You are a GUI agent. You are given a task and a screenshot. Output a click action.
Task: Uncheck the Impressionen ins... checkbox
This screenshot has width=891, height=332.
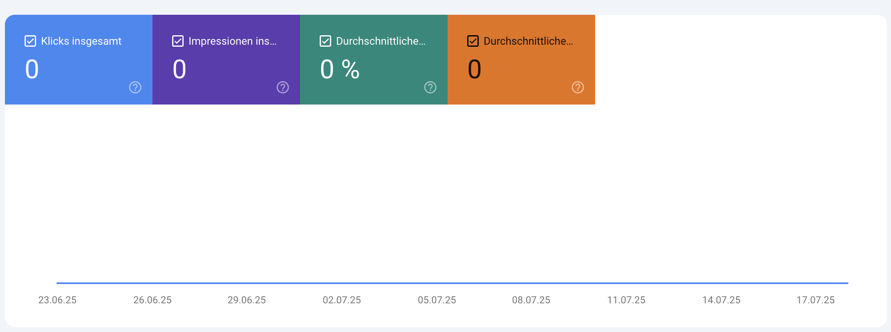coord(178,41)
